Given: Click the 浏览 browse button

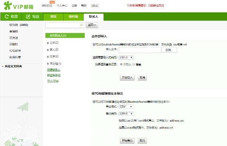Looking at the screenshot, I should pos(169,50).
